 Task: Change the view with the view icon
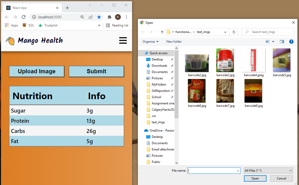pyautogui.click(x=268, y=42)
